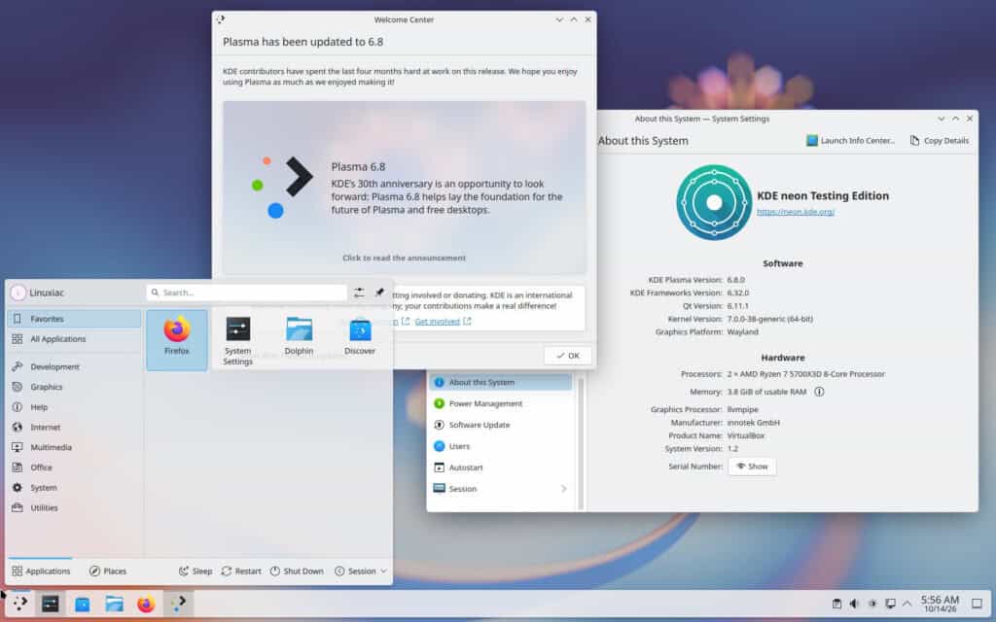Select the Favorites category

[x=74, y=319]
